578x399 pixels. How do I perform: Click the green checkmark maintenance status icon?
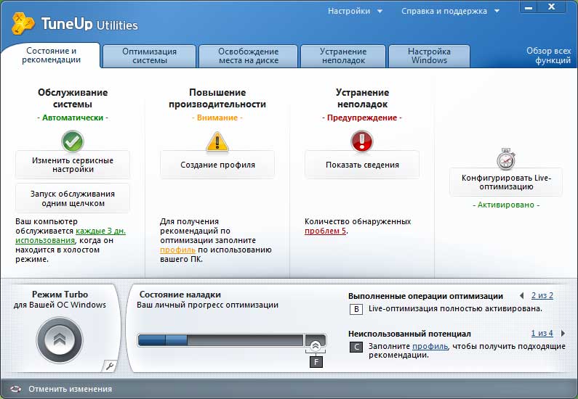tap(73, 140)
